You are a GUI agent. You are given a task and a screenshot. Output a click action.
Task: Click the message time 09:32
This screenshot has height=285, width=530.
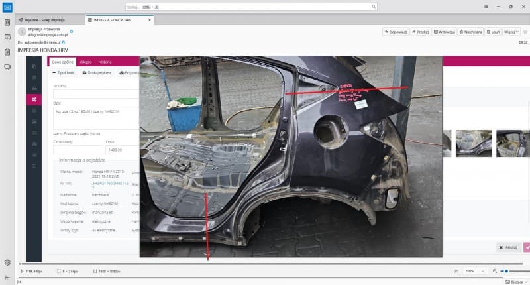tap(523, 42)
